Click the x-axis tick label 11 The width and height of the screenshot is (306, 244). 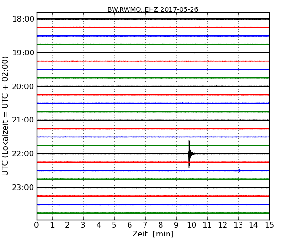(x=207, y=225)
